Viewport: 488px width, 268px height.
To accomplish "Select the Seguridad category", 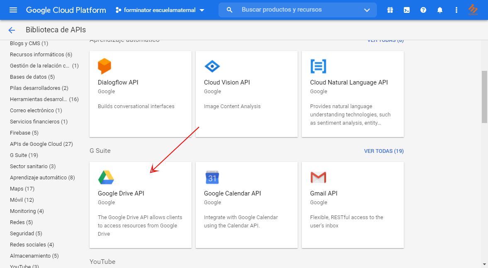I will click(x=26, y=234).
